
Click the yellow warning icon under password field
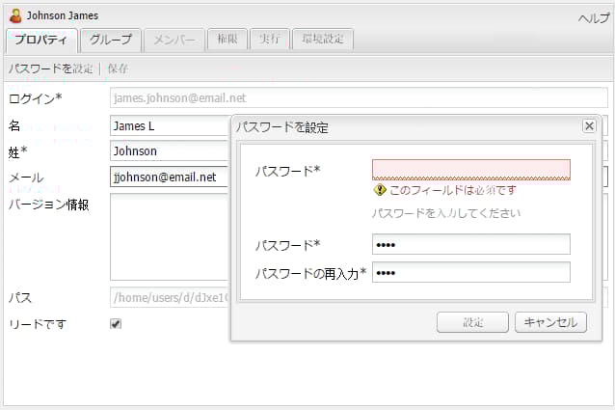pos(379,190)
